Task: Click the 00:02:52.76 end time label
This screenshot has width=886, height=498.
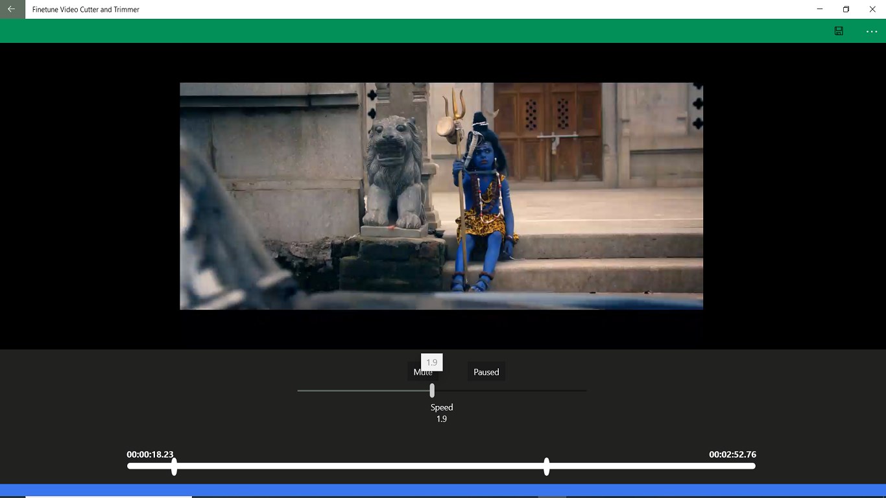Action: point(732,455)
